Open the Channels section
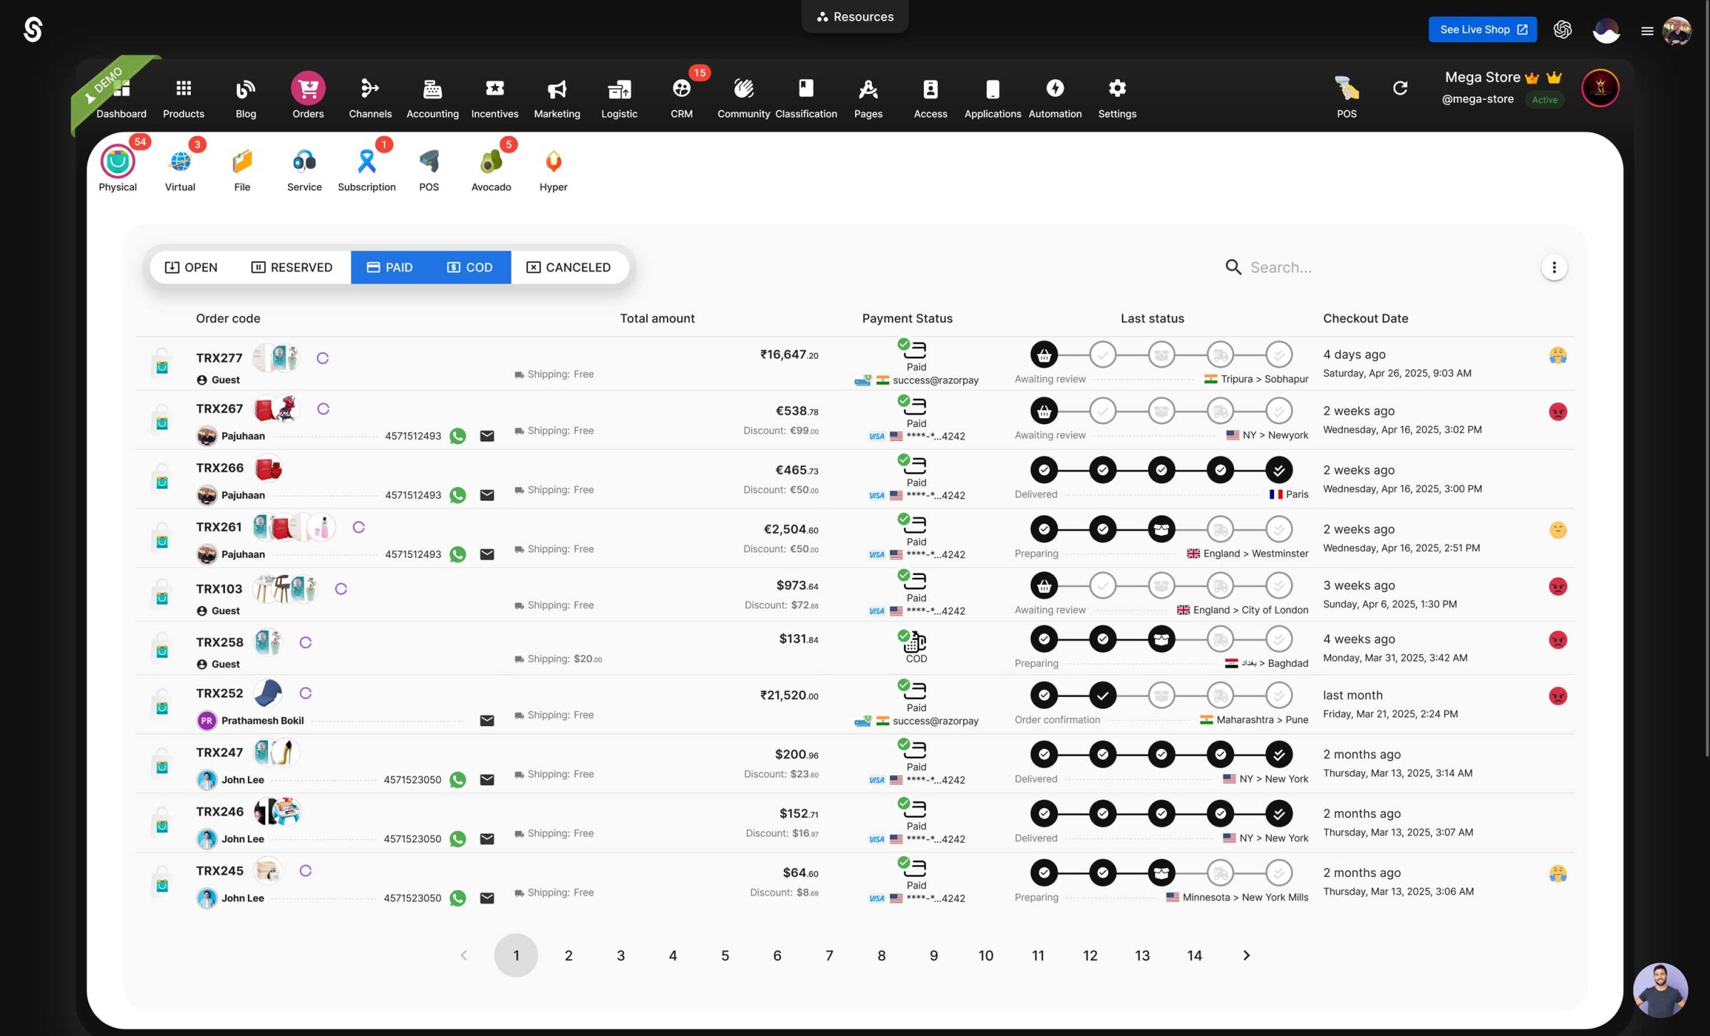This screenshot has width=1710, height=1036. tap(370, 97)
